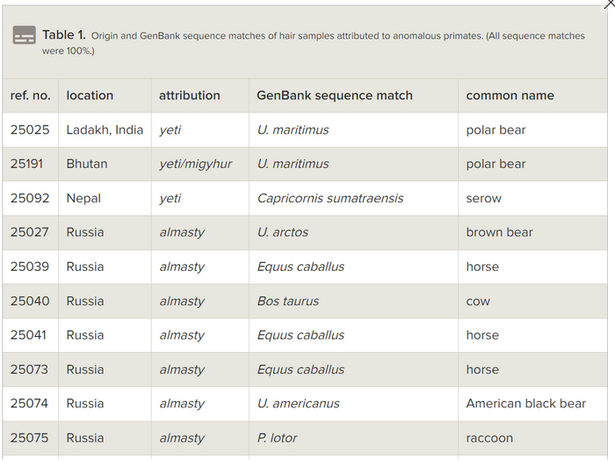Click the 'Table 1.' title text
This screenshot has height=461, width=615.
(x=64, y=35)
